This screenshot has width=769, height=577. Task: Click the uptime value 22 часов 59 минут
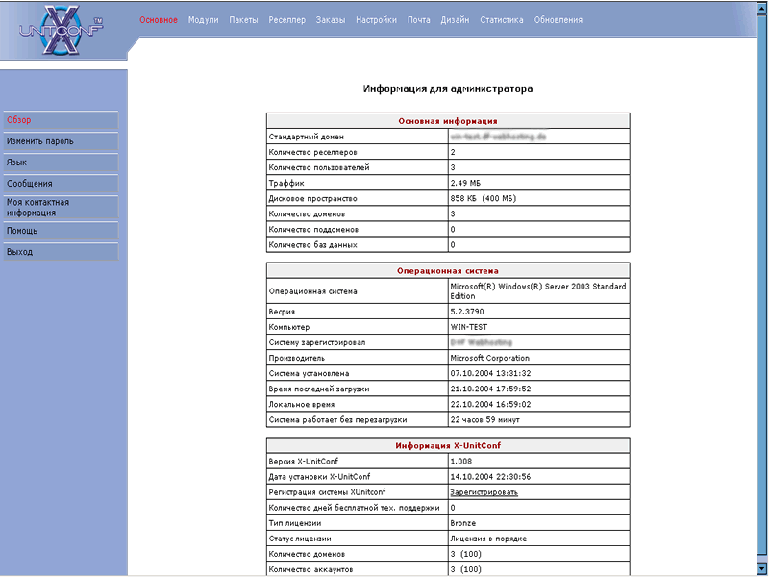click(x=485, y=420)
